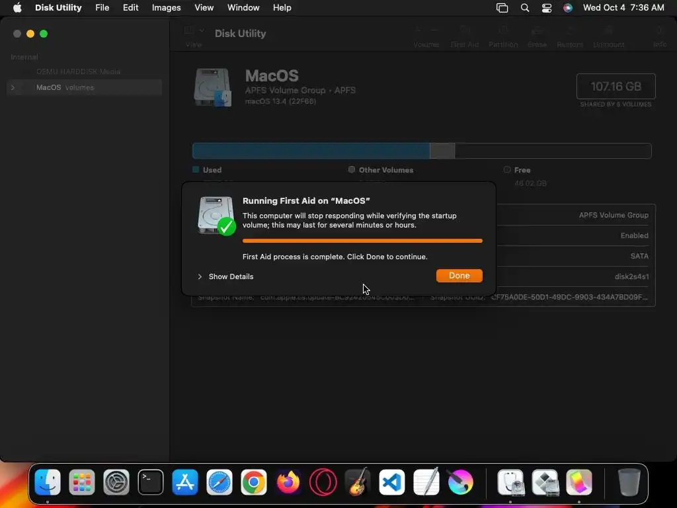
Task: Click the 107.16 GB capacity box
Action: 616,87
